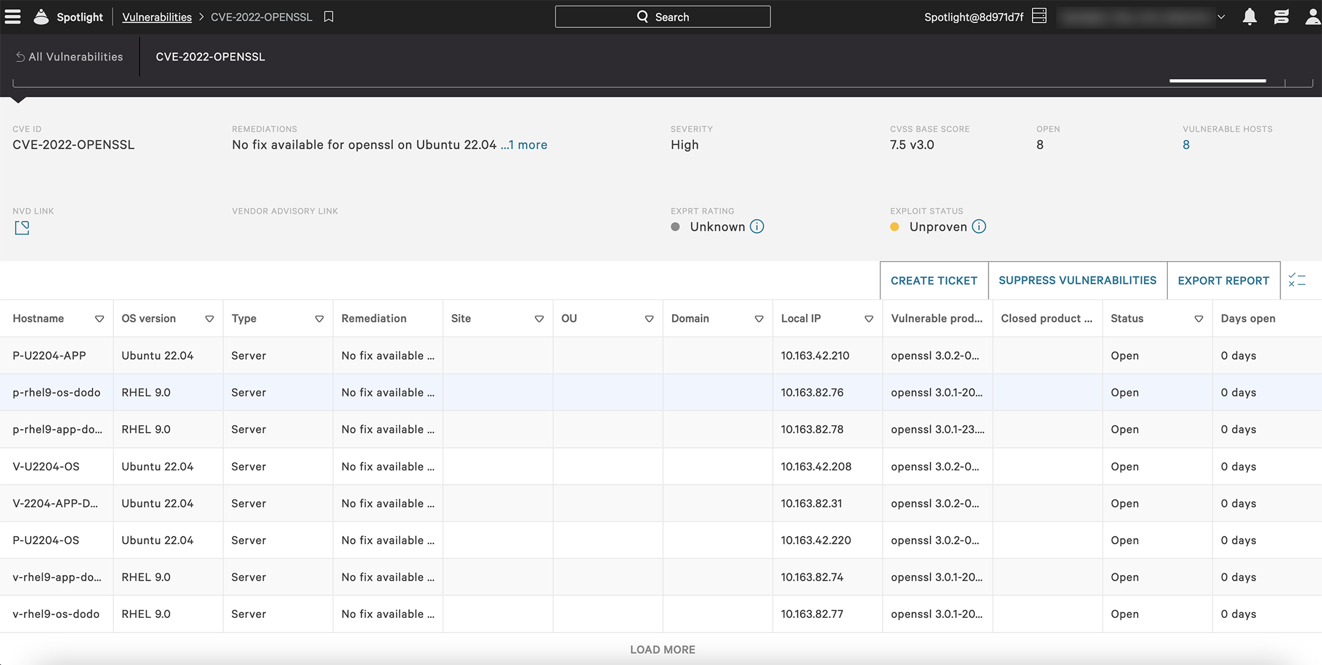Screen dimensions: 1322x665
Task: Select hostname P-U2204-APP
Action: [49, 356]
